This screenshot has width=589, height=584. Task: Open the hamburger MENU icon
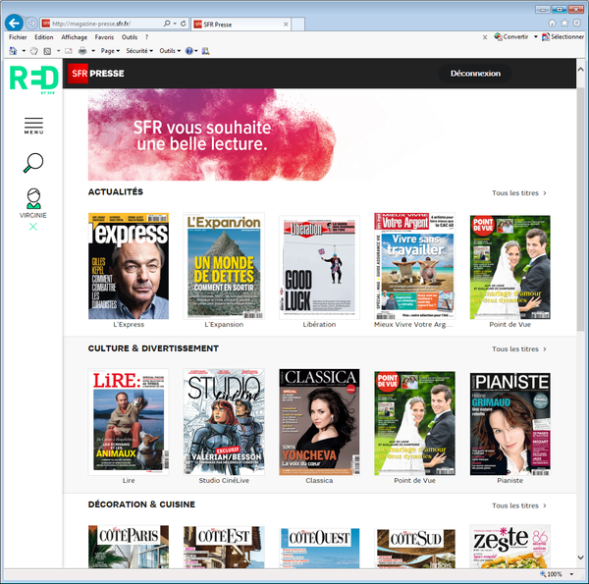tap(33, 126)
